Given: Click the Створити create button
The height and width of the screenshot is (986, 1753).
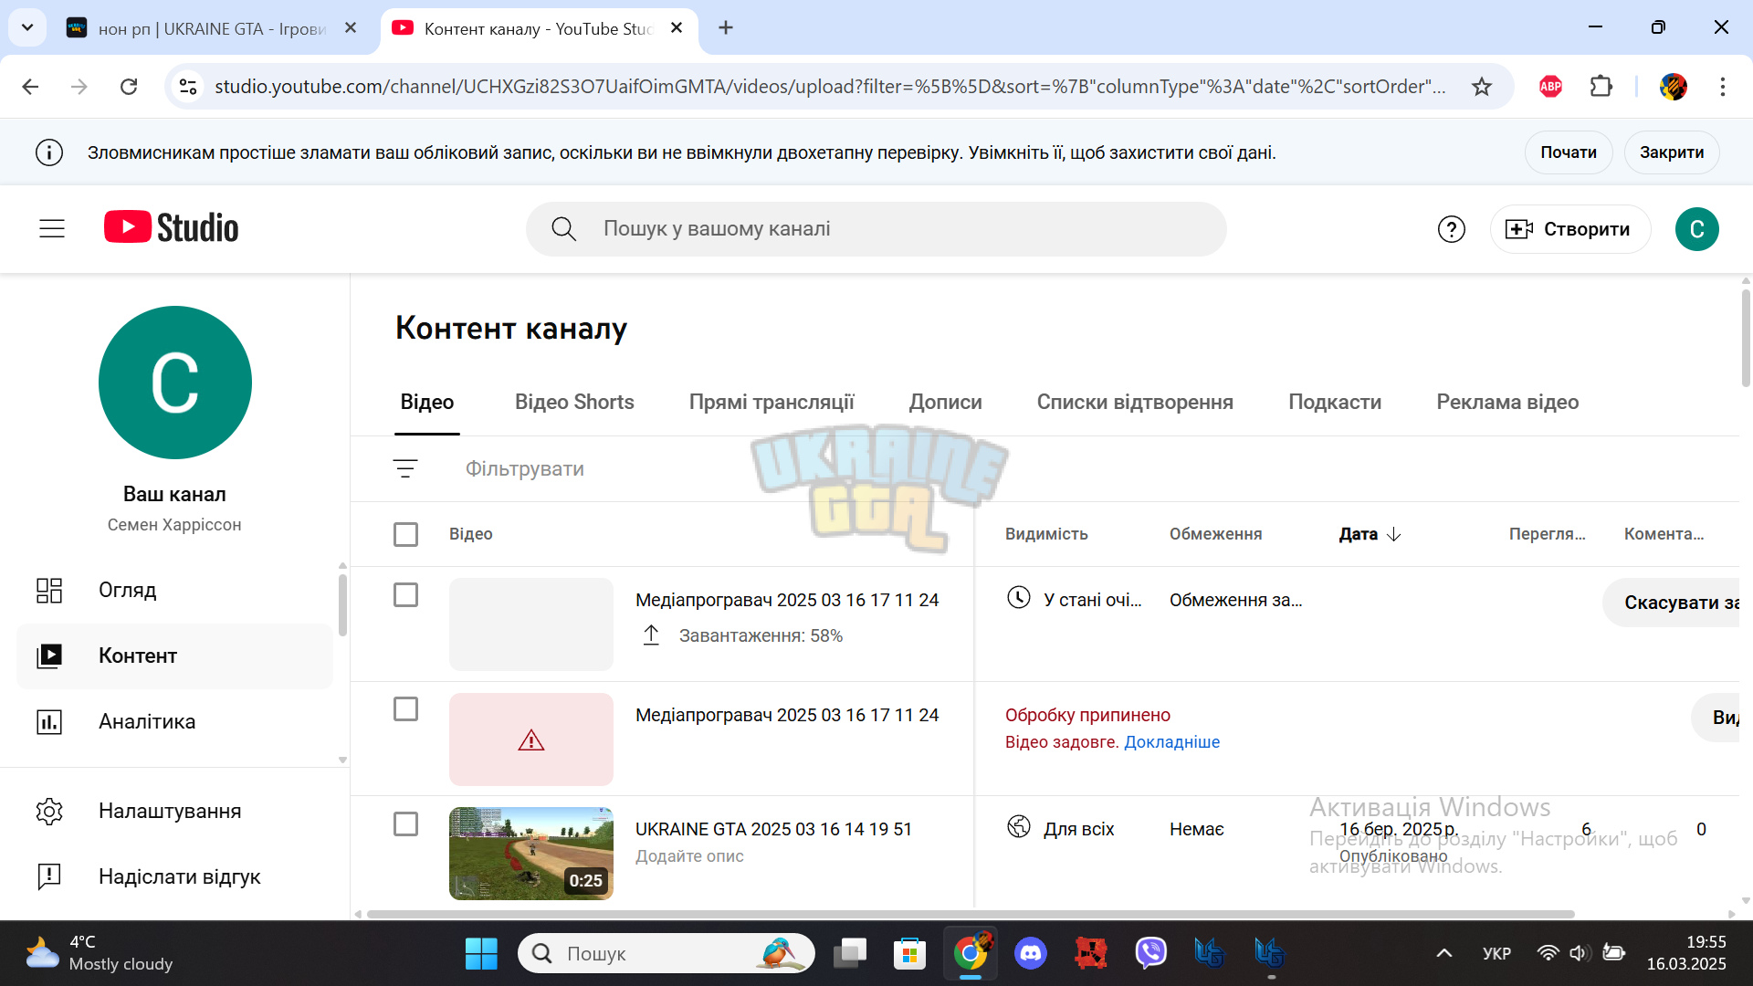Looking at the screenshot, I should tap(1569, 229).
